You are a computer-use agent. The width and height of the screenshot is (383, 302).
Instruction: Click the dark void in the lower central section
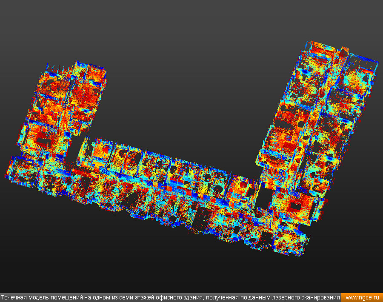click(x=200, y=218)
